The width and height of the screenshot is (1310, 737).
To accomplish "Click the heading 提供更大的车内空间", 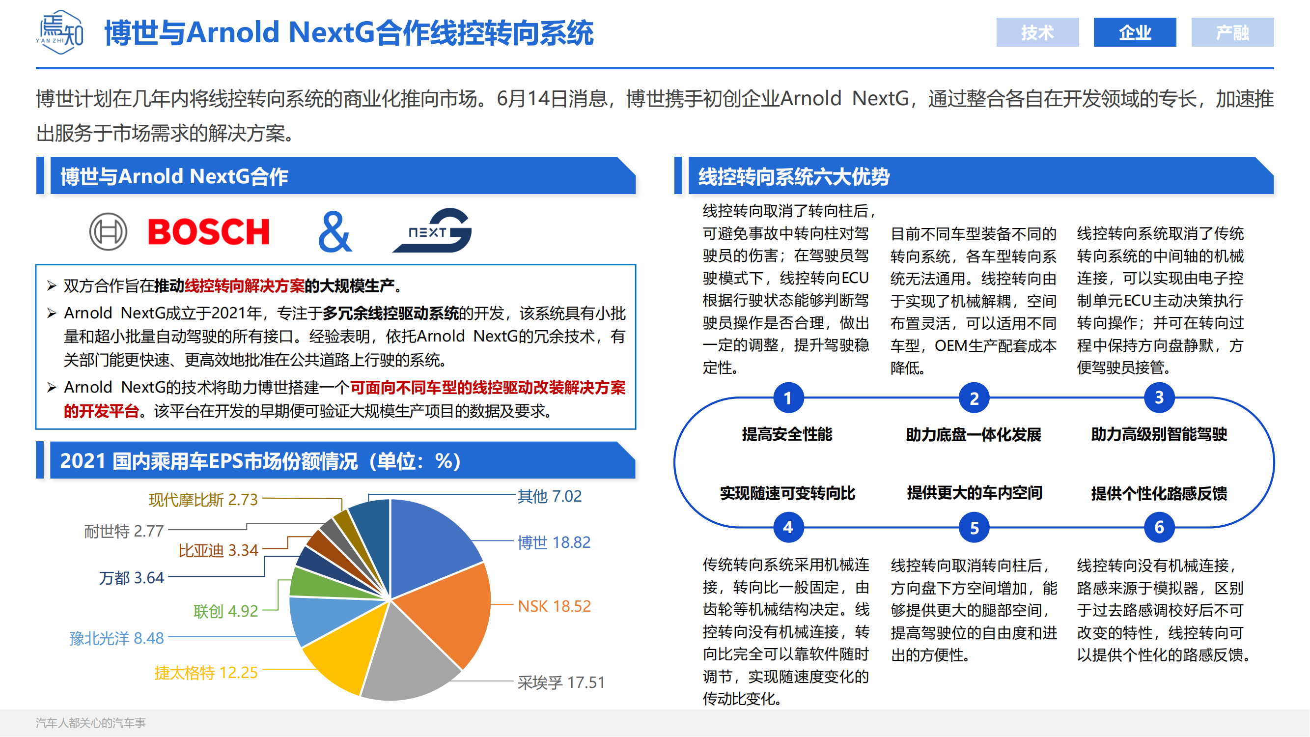I will pos(975,493).
